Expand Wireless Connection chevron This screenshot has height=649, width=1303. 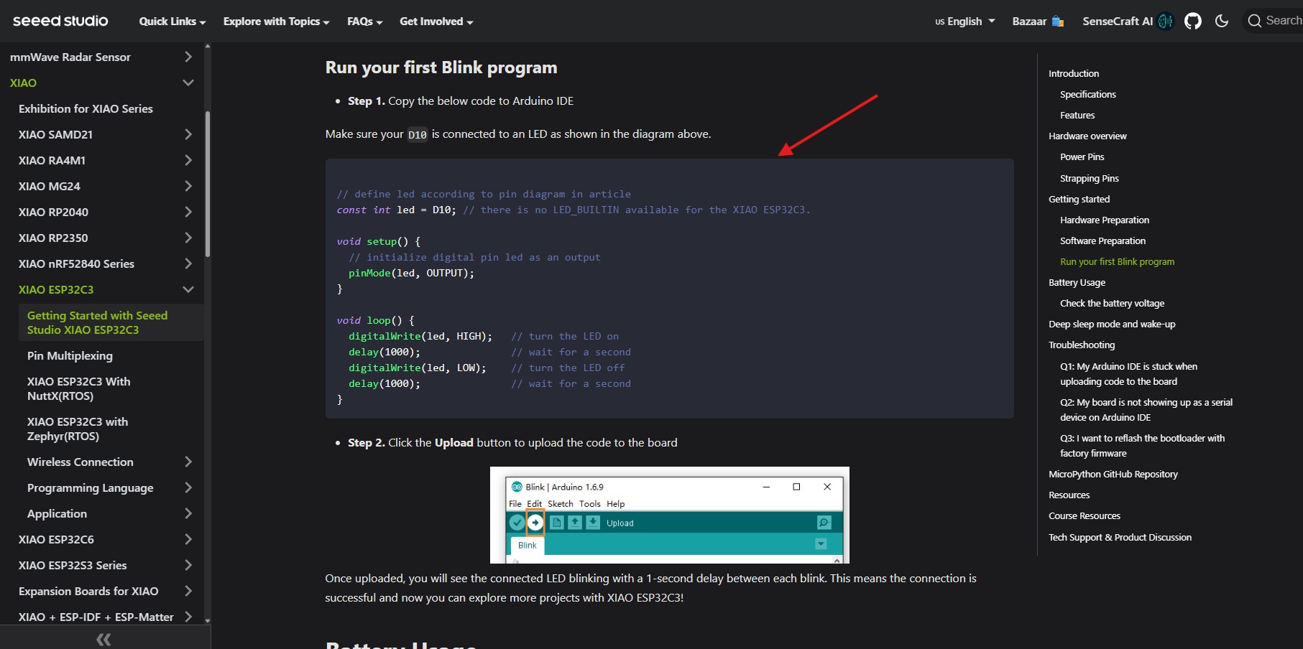[x=188, y=462]
